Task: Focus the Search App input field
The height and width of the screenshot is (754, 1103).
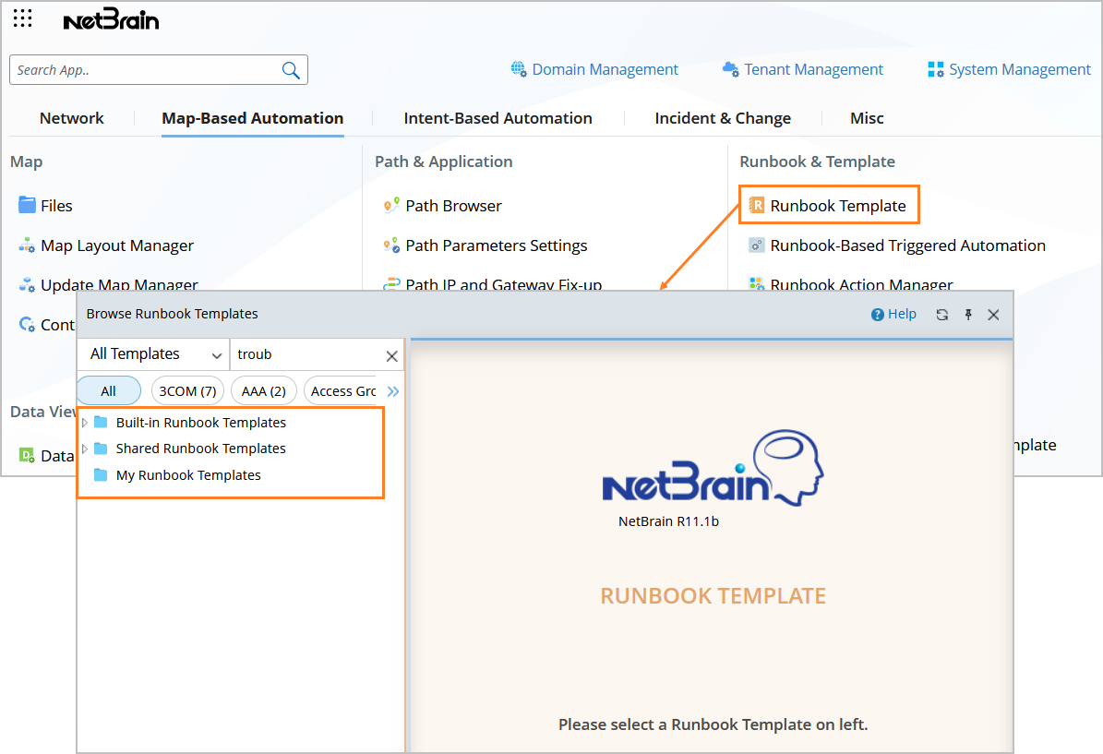Action: coord(158,69)
